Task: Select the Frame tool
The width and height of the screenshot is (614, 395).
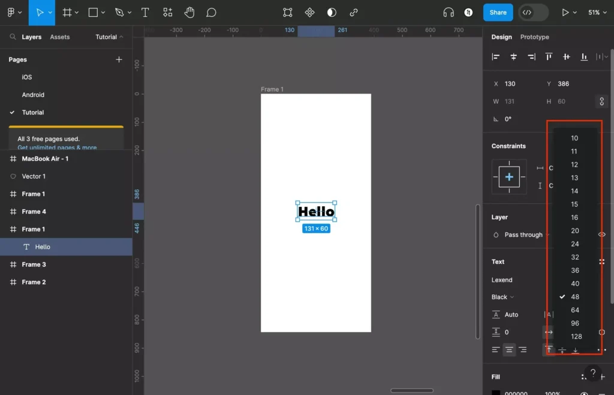Action: pyautogui.click(x=67, y=13)
